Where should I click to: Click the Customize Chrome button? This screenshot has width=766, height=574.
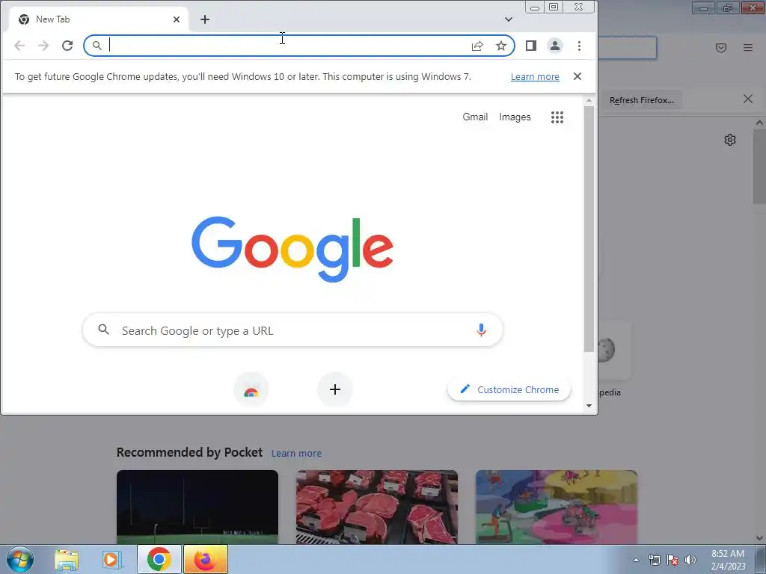(x=509, y=389)
